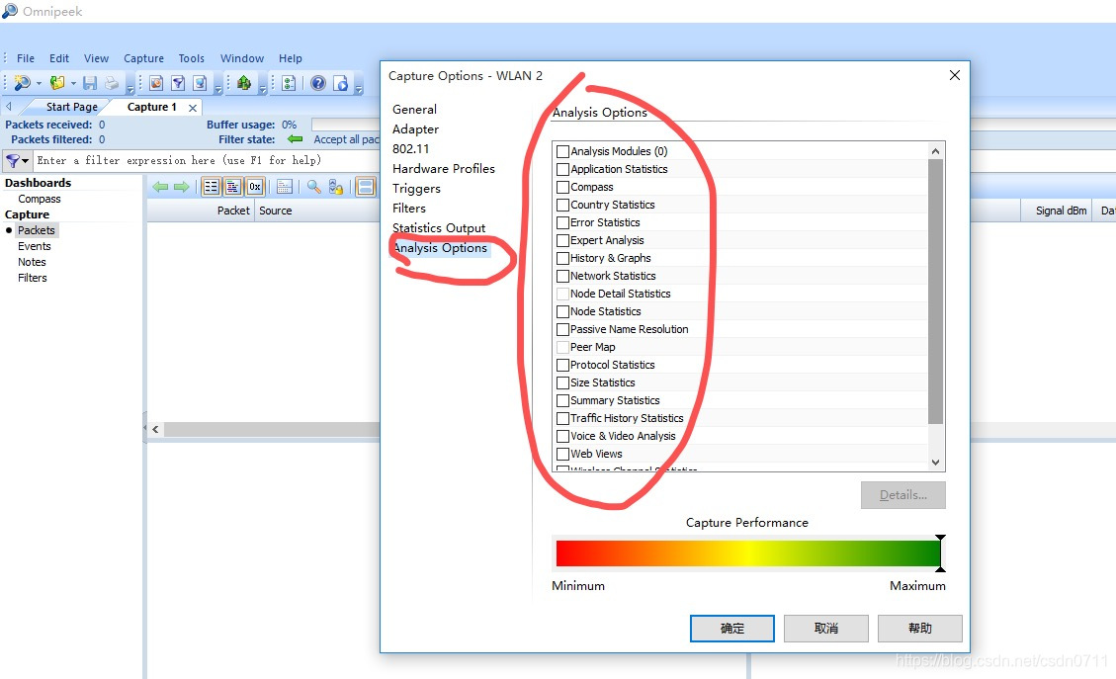Toggle the decode view icon
1116x679 pixels.
(x=232, y=187)
